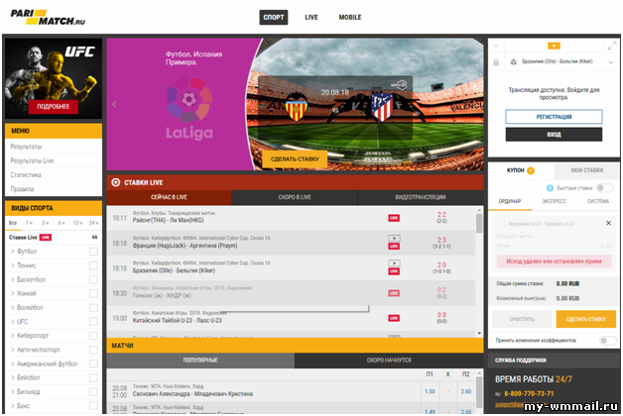623x416 pixels.
Task: Open Правила menu link
Action: [22, 189]
